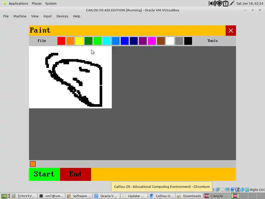This screenshot has width=265, height=199.
Task: Select the orange color swatch in palette
Action: pyautogui.click(x=70, y=41)
